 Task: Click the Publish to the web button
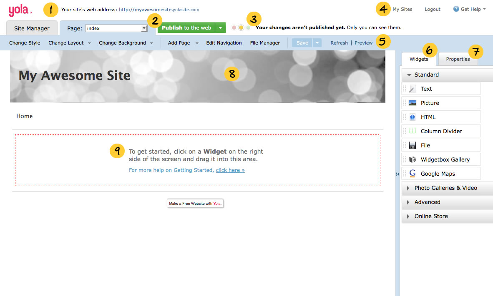coord(186,27)
